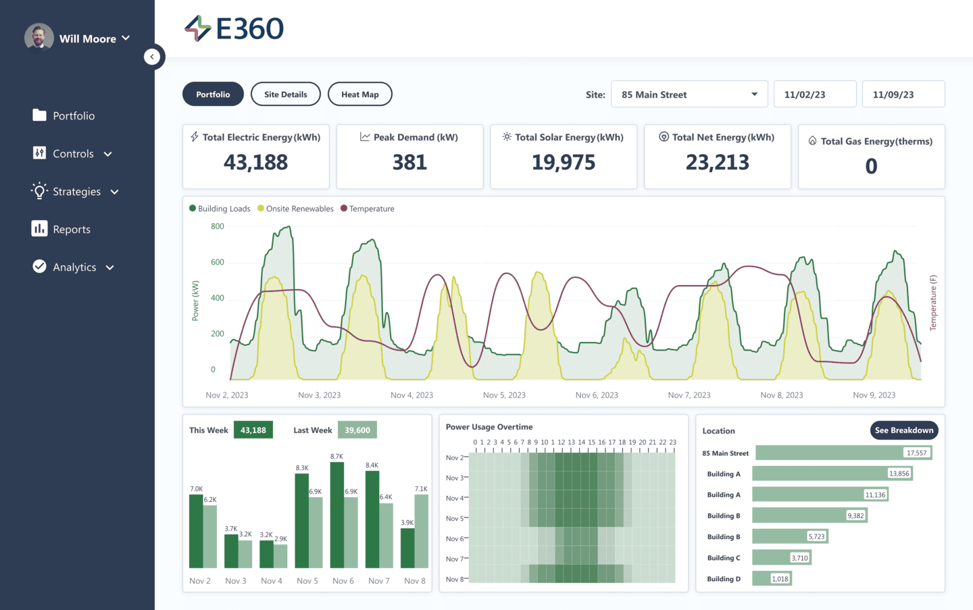Click the See Breakdown button
The width and height of the screenshot is (973, 610).
coord(903,430)
